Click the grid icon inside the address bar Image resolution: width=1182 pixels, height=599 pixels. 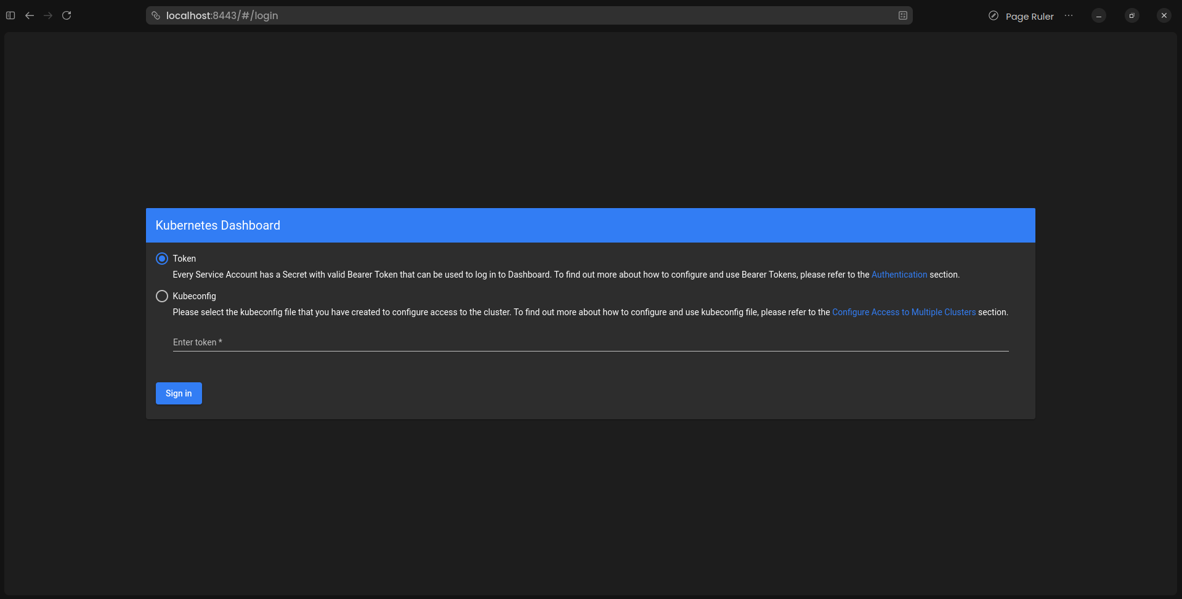(902, 15)
